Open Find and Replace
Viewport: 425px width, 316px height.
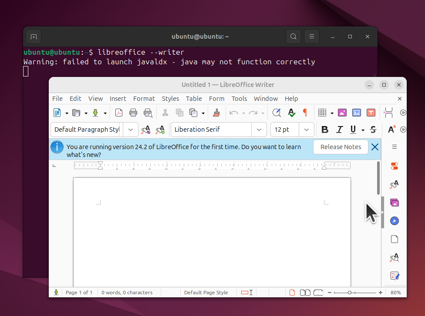coord(277,113)
